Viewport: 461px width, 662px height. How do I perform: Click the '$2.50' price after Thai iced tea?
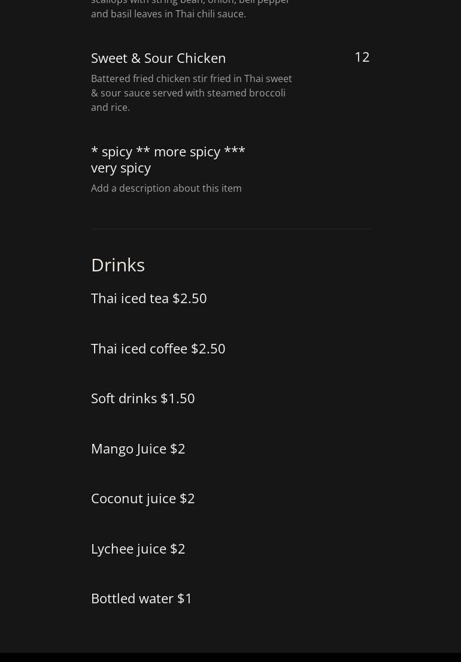190,298
